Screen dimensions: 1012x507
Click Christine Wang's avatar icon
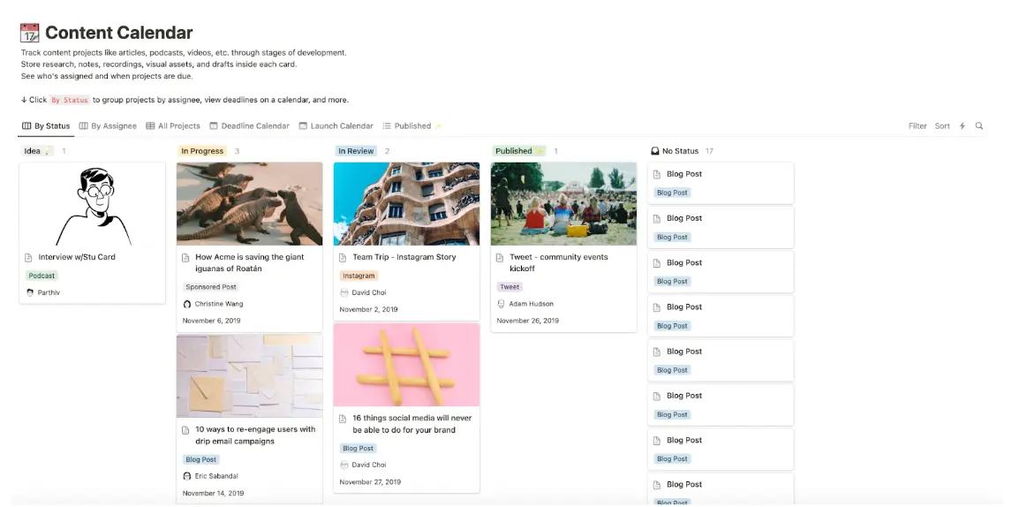[186, 304]
